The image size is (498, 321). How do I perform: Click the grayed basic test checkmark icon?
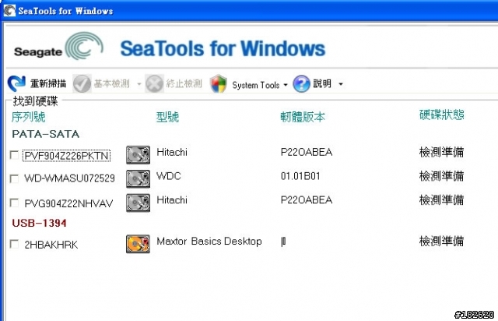point(82,83)
